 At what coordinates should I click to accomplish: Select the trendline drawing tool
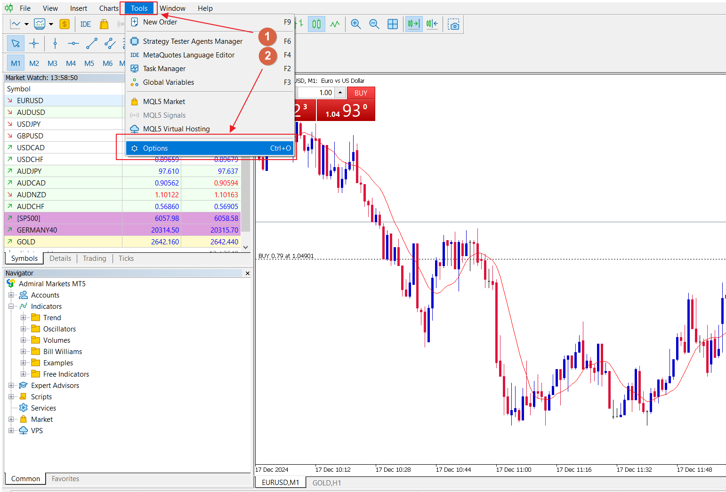(x=92, y=44)
